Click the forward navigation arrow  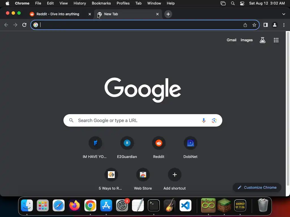(x=15, y=25)
